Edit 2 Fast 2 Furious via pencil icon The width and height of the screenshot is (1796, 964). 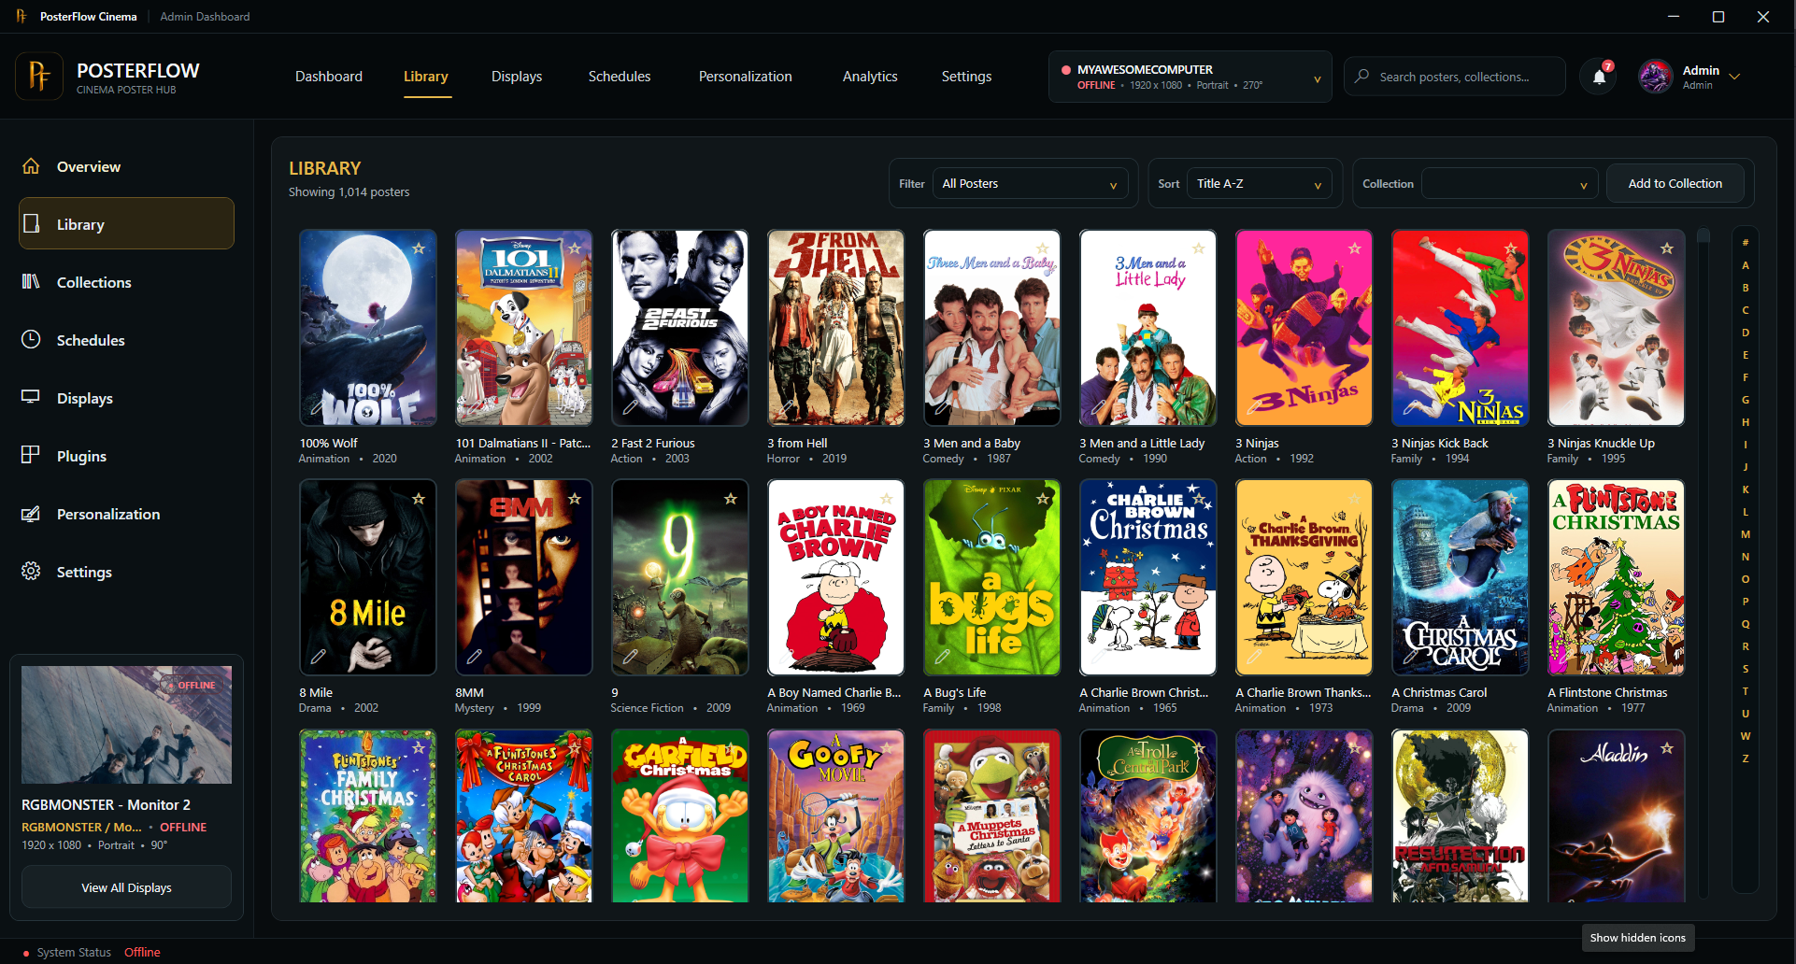[630, 407]
